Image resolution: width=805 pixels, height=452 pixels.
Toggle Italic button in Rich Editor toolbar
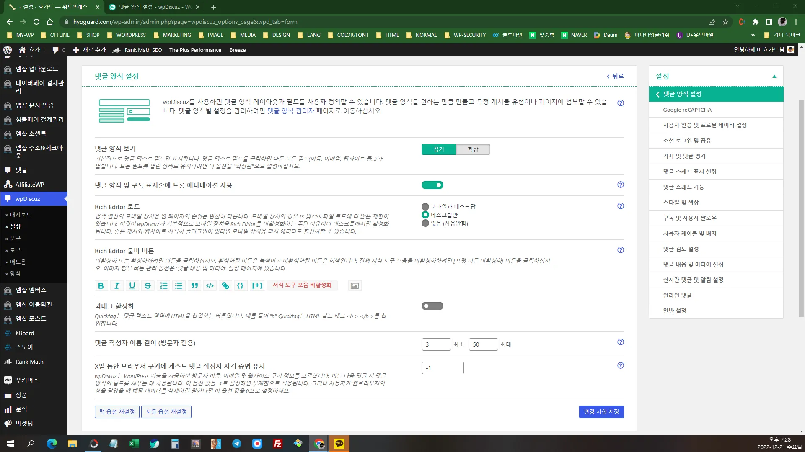pyautogui.click(x=117, y=285)
